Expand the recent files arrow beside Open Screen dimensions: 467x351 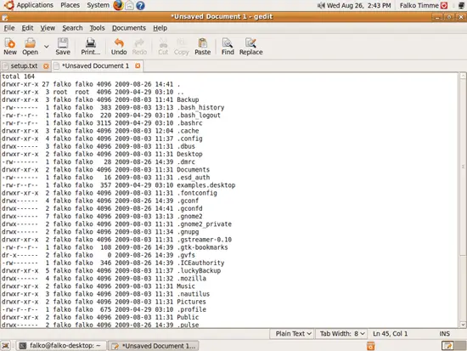[47, 47]
